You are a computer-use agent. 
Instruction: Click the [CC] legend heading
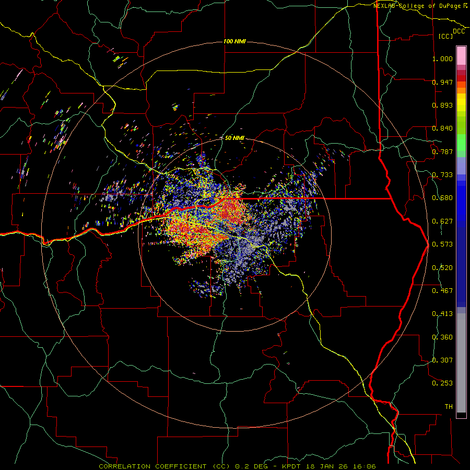click(446, 36)
